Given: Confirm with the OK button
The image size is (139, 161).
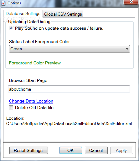Looking at the screenshot, I should (71, 150).
